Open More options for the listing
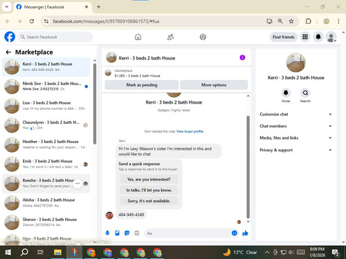Screen dimensions: 346x259 click(214, 85)
